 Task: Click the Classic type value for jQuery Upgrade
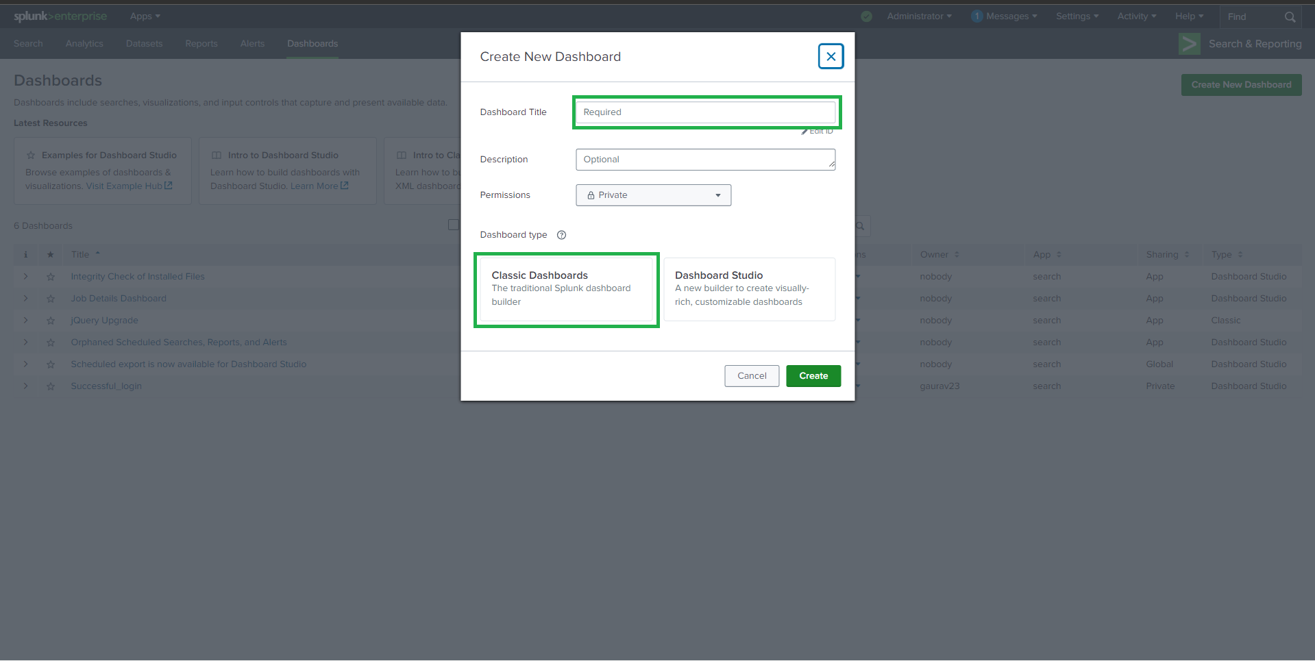[x=1226, y=321]
